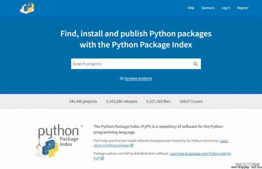Click the magnifier search icon
Image resolution: width=262 pixels, height=169 pixels.
pos(195,64)
